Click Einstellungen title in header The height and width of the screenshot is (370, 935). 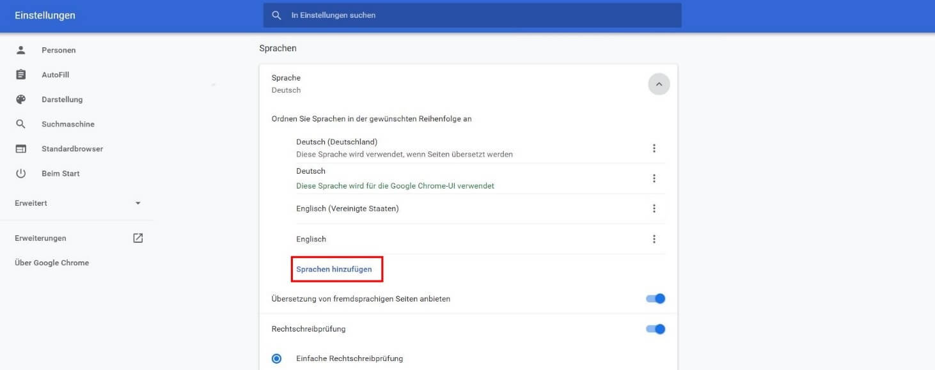pyautogui.click(x=45, y=15)
